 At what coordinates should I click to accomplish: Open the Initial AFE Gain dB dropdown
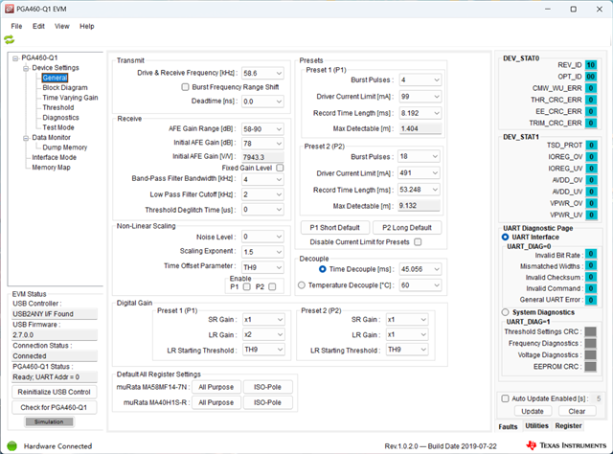coord(262,144)
